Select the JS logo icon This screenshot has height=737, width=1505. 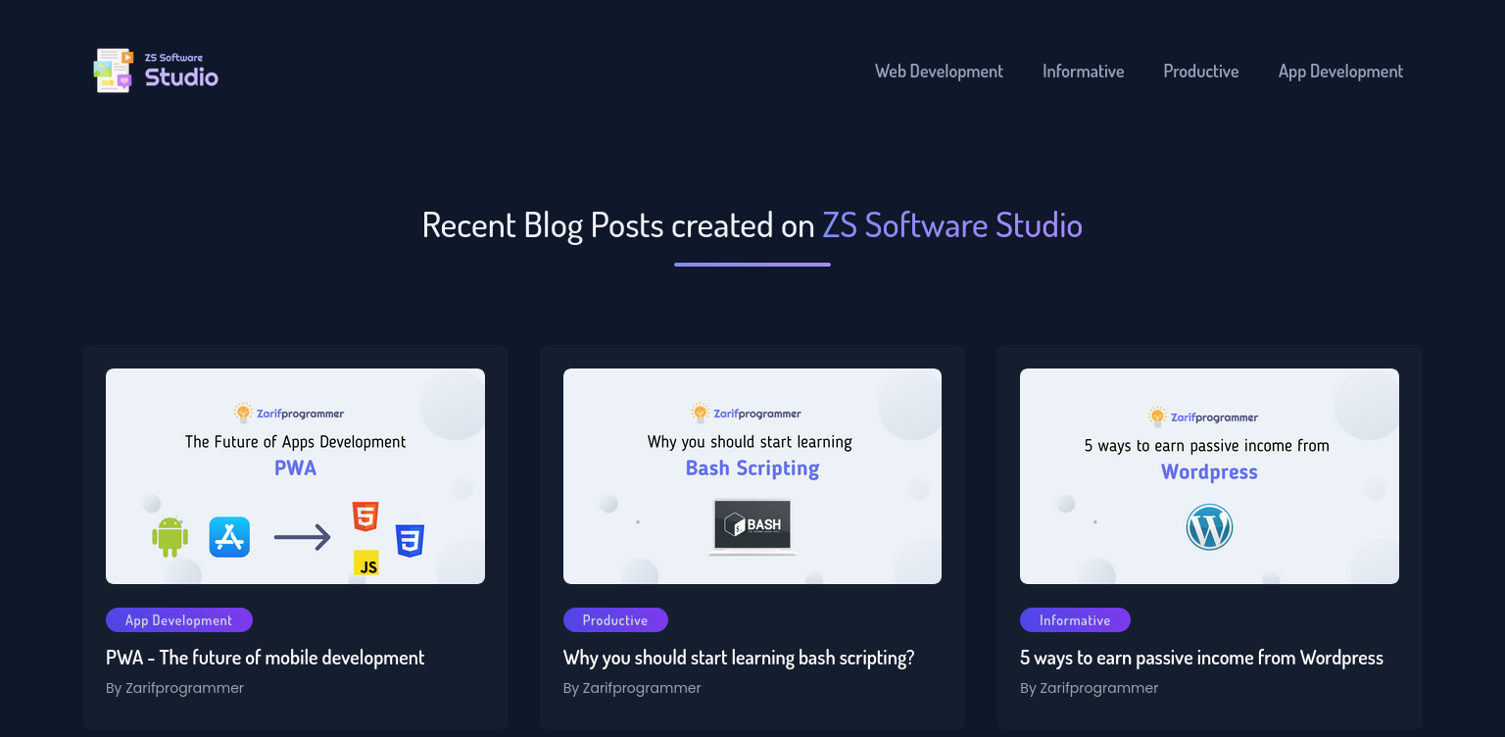click(366, 565)
